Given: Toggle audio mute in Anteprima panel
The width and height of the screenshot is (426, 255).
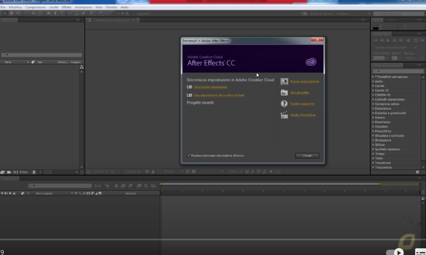Looking at the screenshot, I should (409, 40).
